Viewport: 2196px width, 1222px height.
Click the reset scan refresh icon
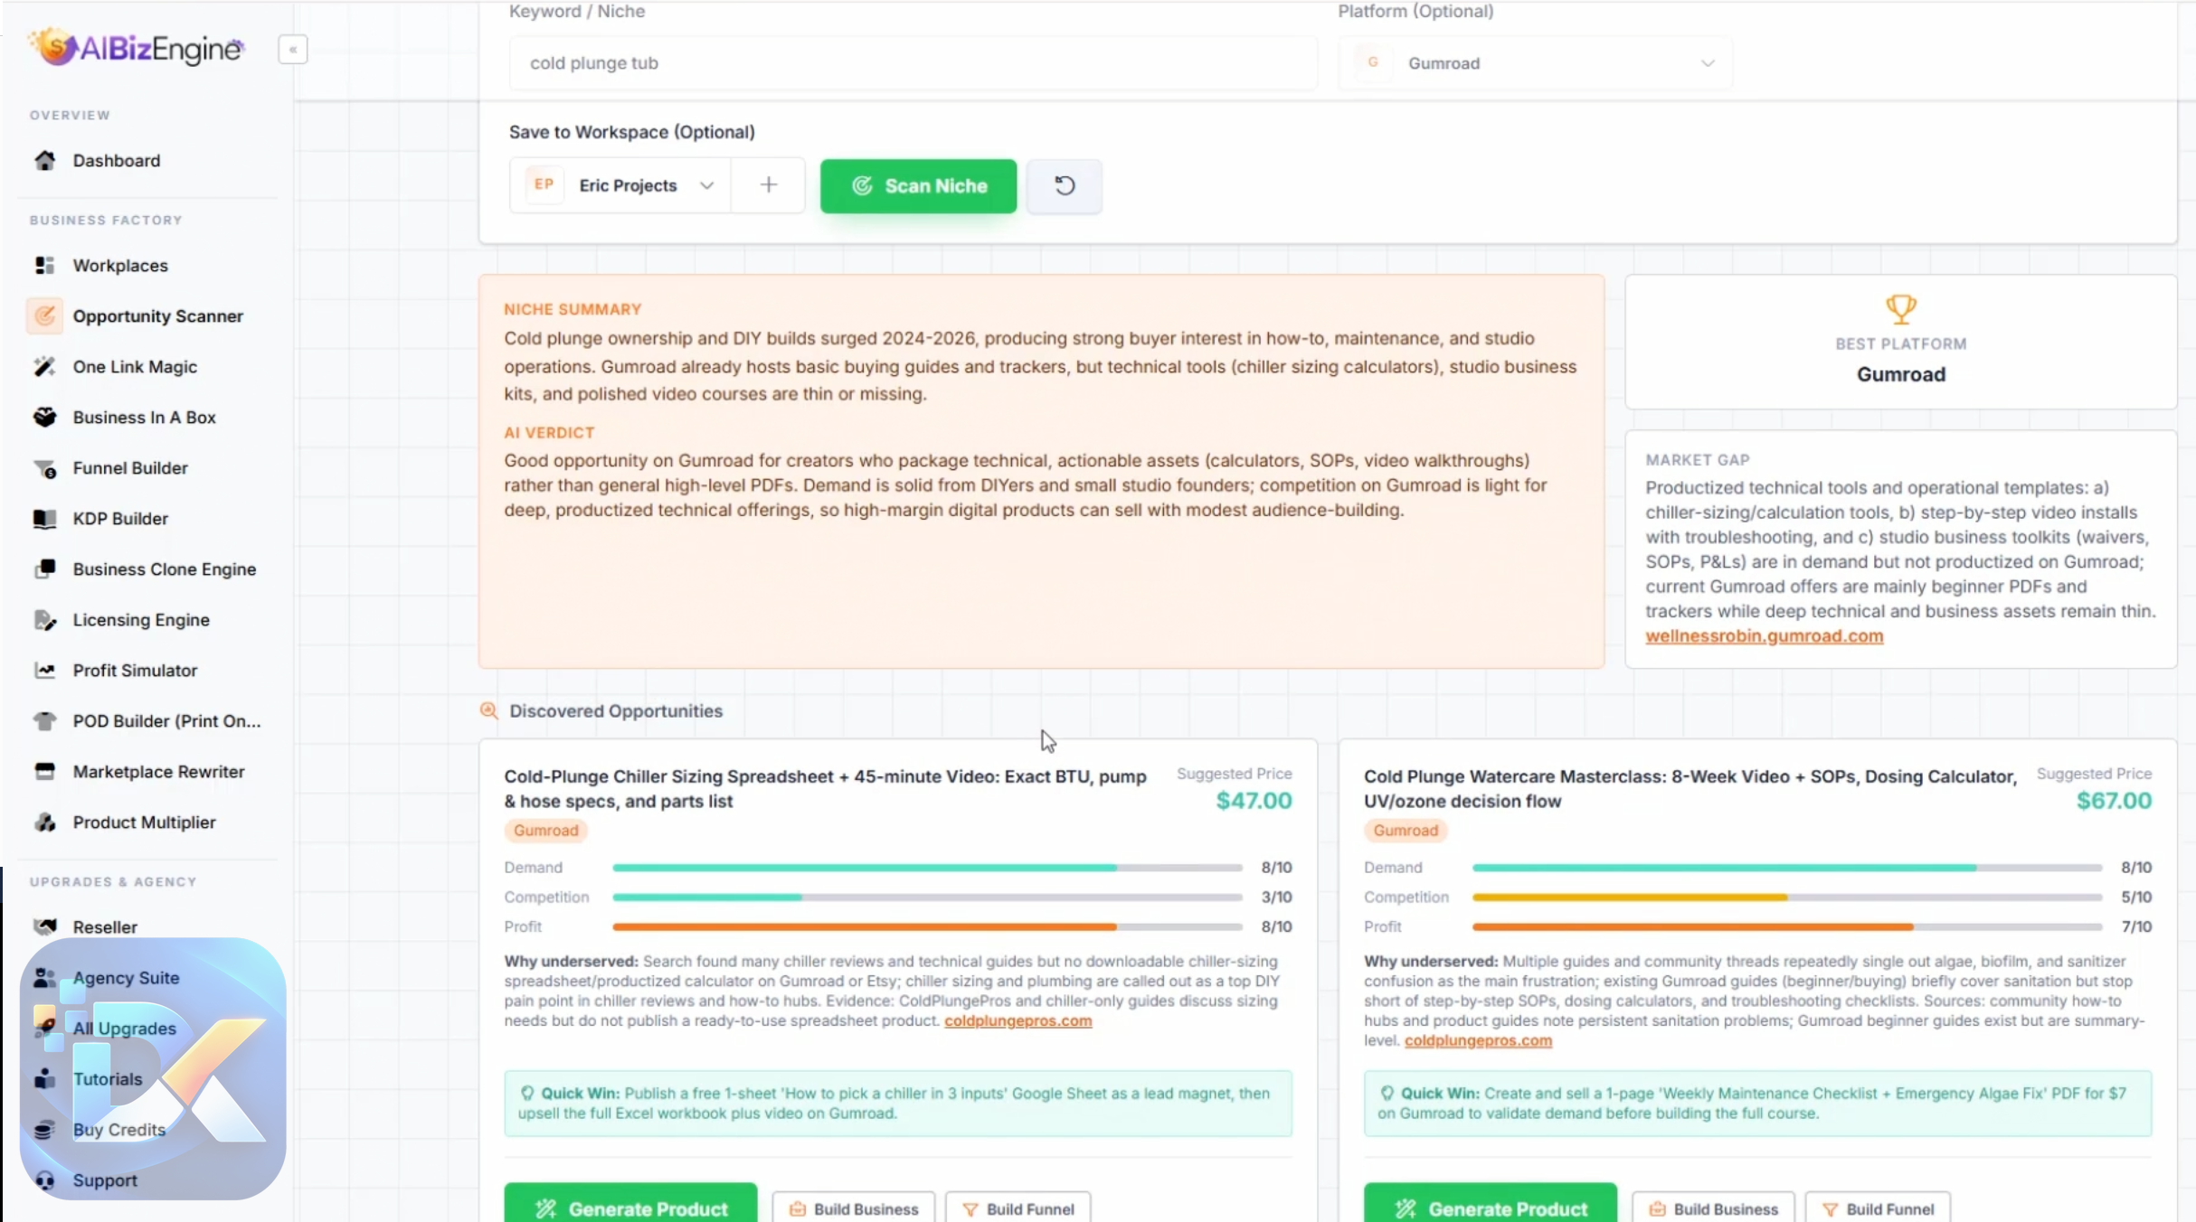(1065, 186)
